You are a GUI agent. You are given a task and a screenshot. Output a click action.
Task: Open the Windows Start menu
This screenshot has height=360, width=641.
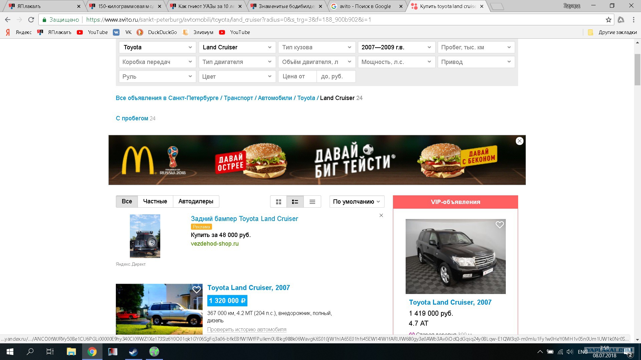point(10,352)
